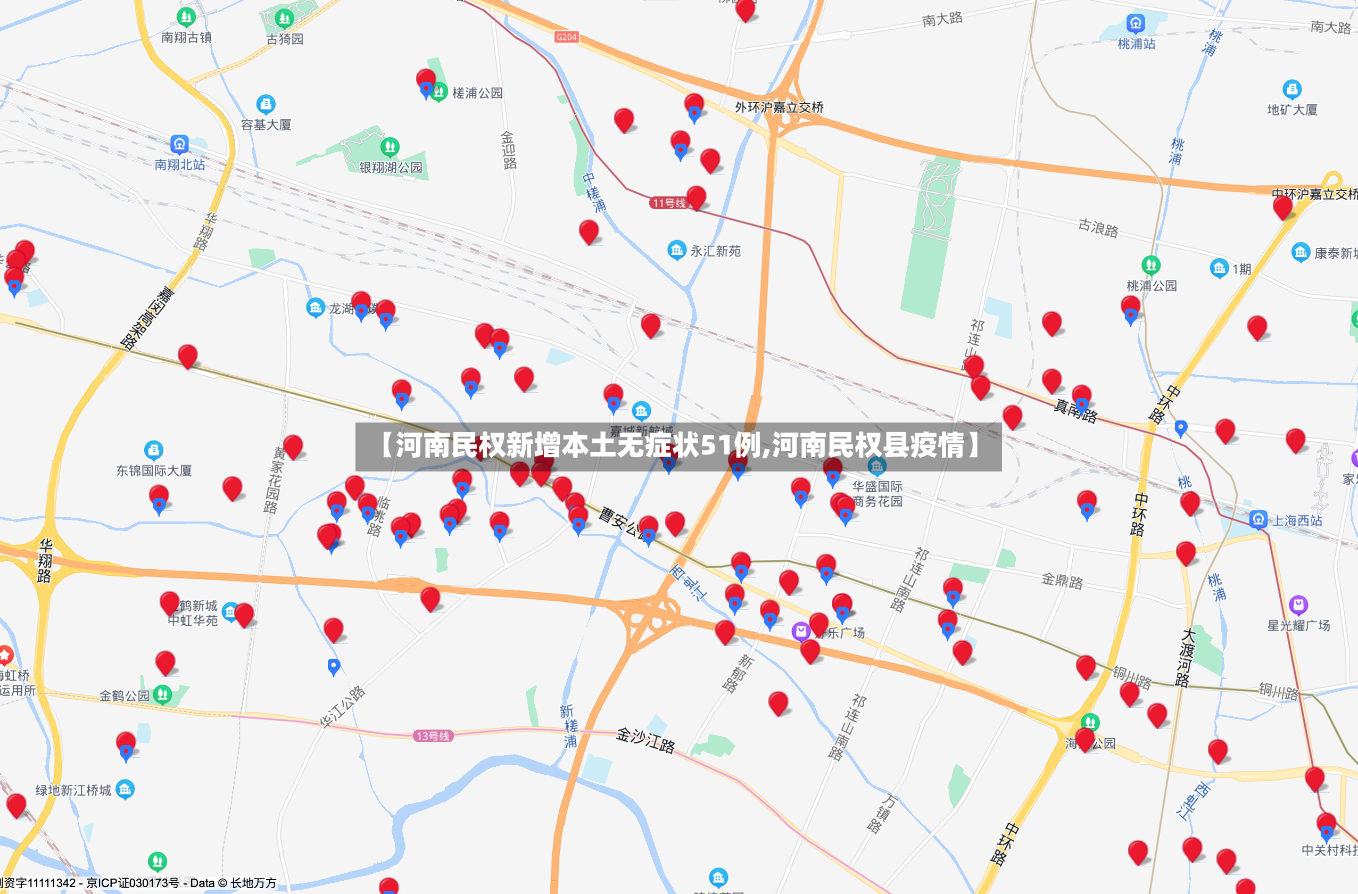The width and height of the screenshot is (1358, 894).
Task: Click the 13号线 metro line label
Action: click(x=433, y=736)
